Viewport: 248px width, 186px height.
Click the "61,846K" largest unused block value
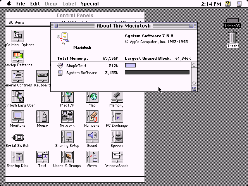tap(183, 59)
